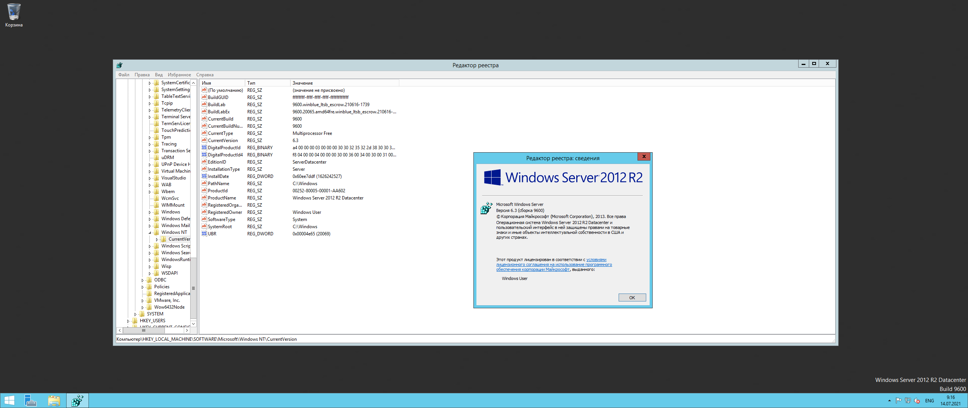Click the tree scroll down arrow
The height and width of the screenshot is (408, 968).
click(x=193, y=324)
